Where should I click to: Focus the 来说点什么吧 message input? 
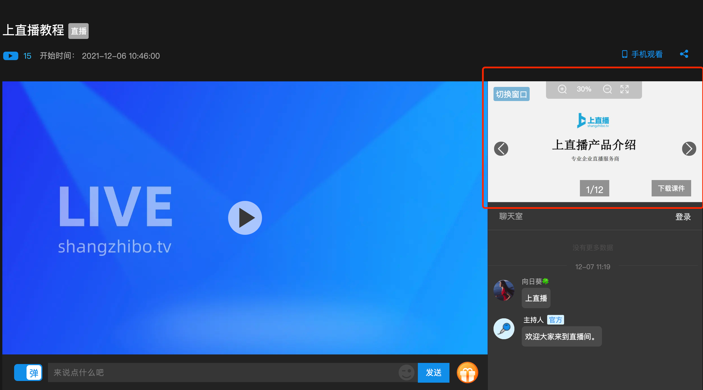(223, 373)
